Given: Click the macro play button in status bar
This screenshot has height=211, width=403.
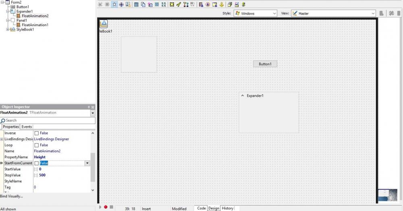Looking at the screenshot, I should (x=100, y=207).
